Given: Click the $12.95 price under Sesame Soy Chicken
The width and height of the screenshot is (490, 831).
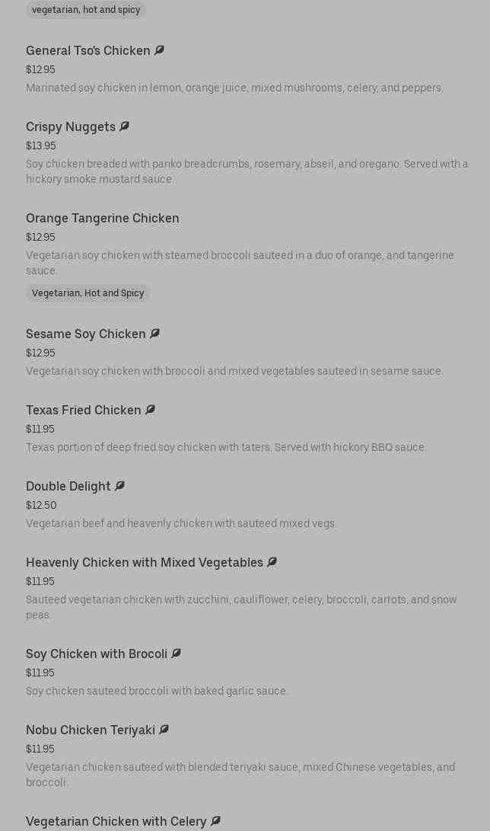Looking at the screenshot, I should tap(40, 353).
